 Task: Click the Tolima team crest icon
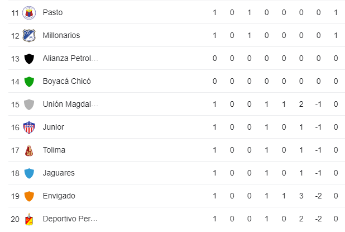(x=29, y=150)
